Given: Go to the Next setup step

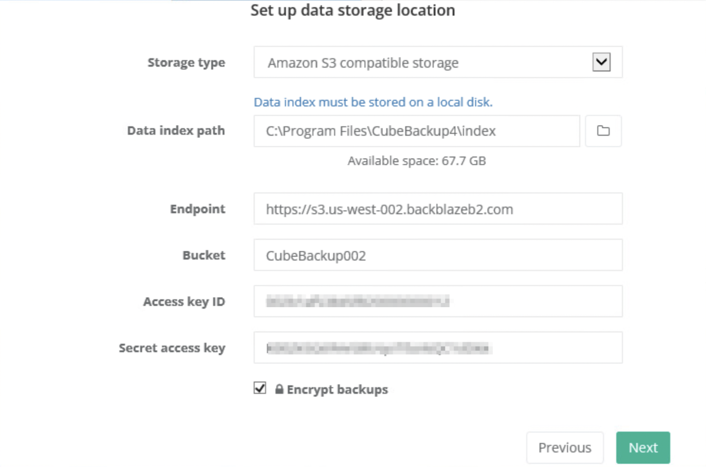Looking at the screenshot, I should coord(643,448).
